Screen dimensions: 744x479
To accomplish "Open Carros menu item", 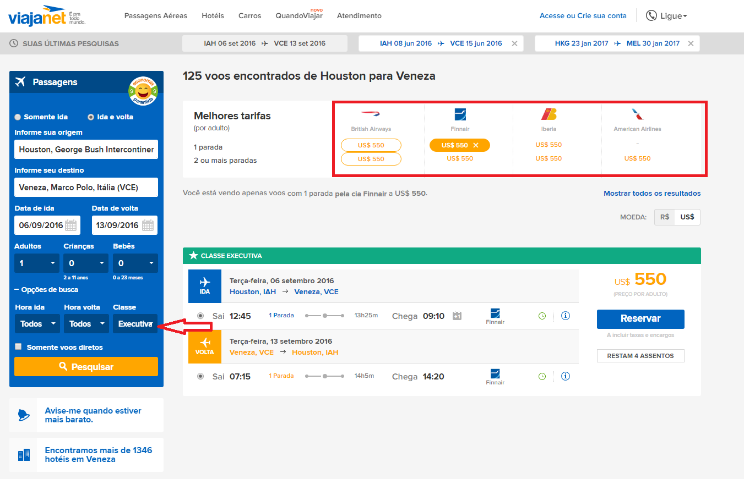I will click(250, 16).
